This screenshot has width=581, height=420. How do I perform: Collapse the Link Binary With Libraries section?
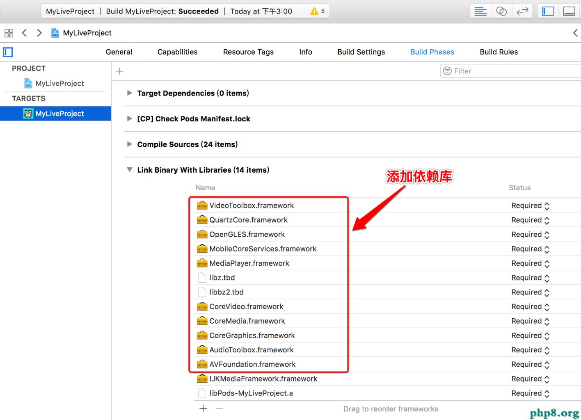coord(130,170)
